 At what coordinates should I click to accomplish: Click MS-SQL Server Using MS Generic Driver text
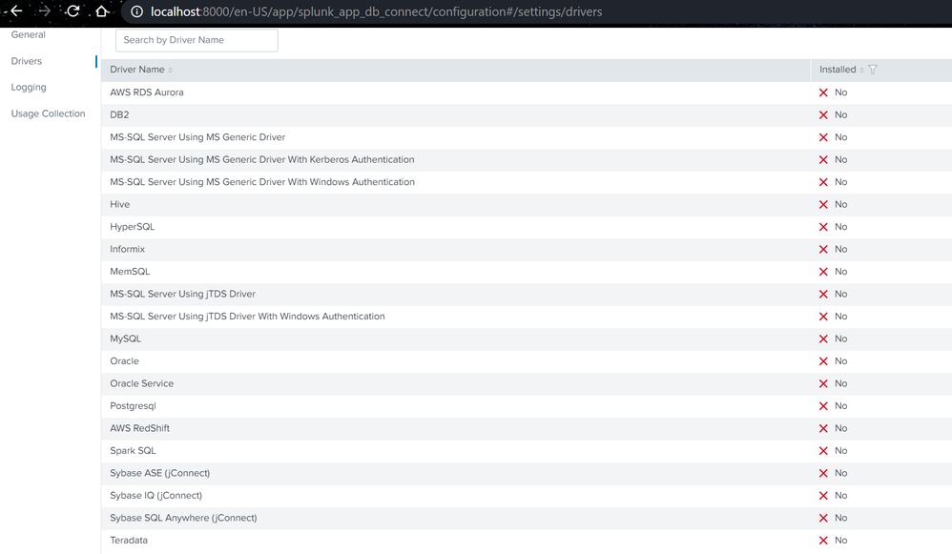[x=197, y=137]
